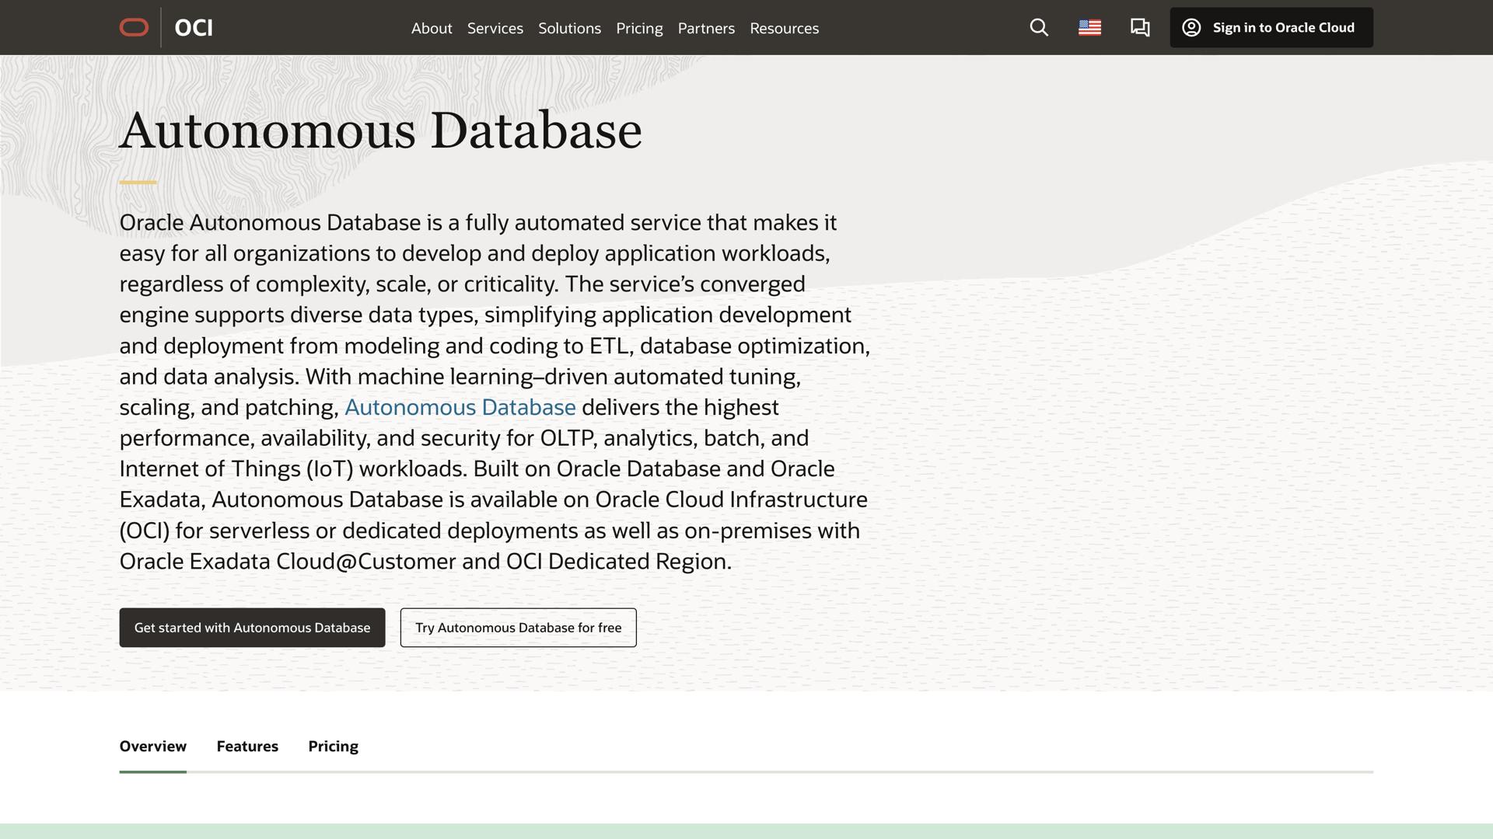Click Get started with Autonomous Database
The image size is (1493, 839).
[252, 627]
